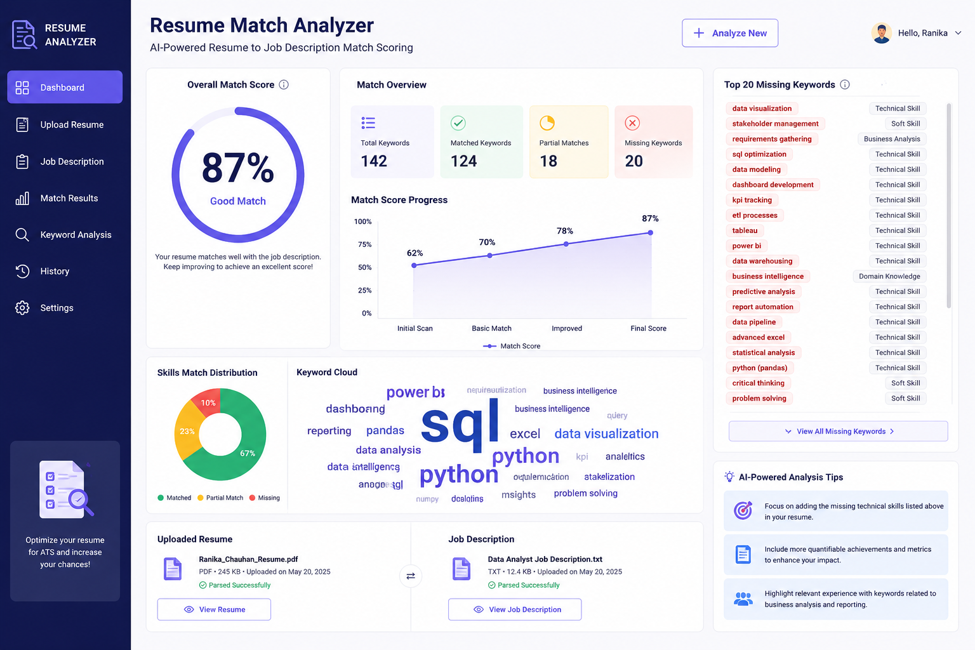This screenshot has width=975, height=650.
Task: Click the 70% Basic Match chart point
Action: 489,256
